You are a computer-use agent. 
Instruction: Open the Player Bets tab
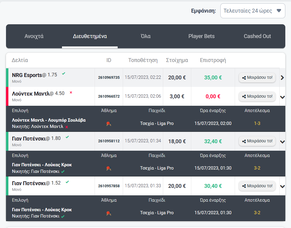point(201,36)
